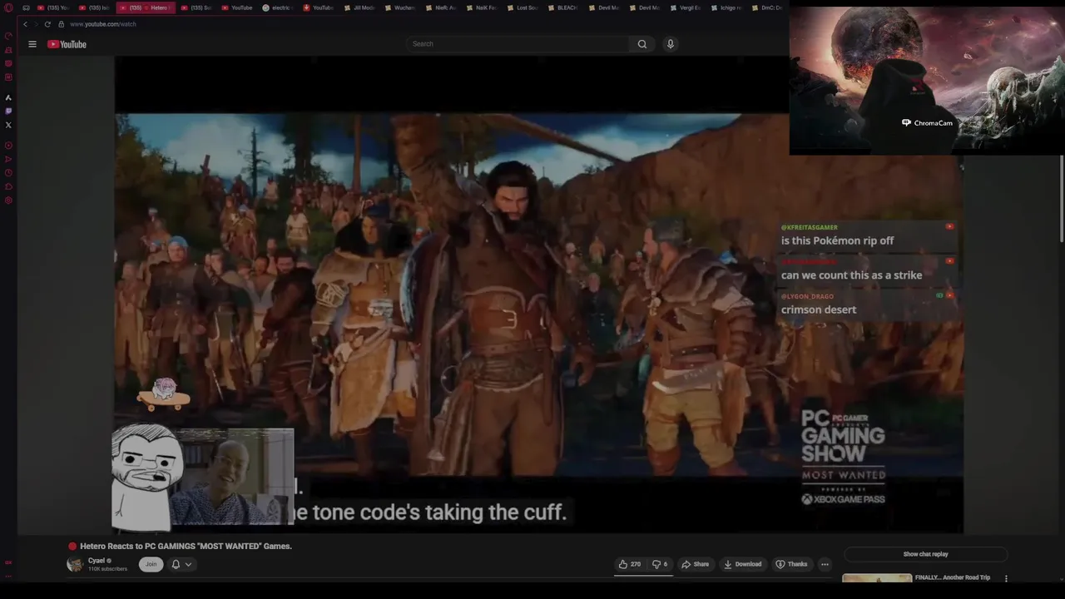Click the Join channel button
Image resolution: width=1065 pixels, height=599 pixels.
click(151, 564)
